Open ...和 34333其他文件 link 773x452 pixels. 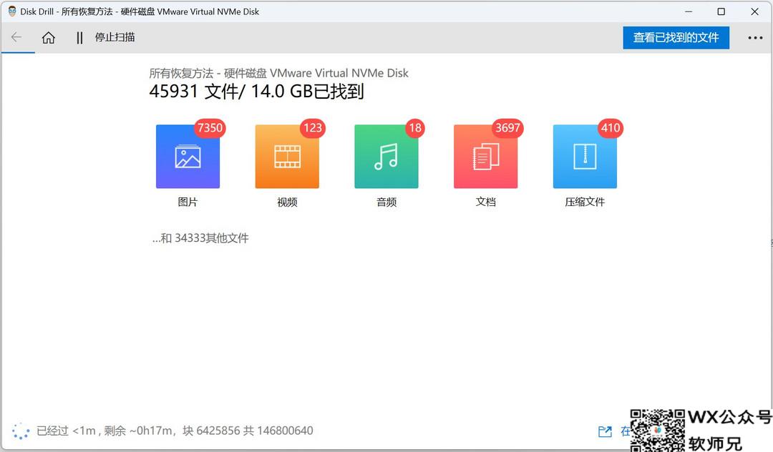pyautogui.click(x=200, y=238)
